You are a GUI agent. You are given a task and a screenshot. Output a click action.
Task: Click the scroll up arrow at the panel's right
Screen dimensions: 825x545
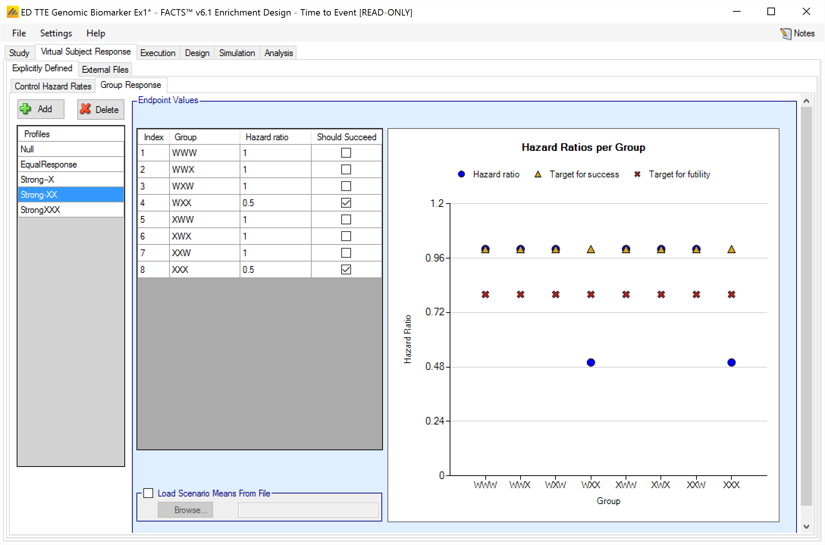(806, 101)
